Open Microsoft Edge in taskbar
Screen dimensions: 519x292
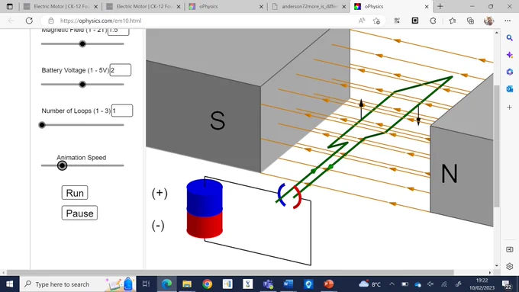point(167,284)
